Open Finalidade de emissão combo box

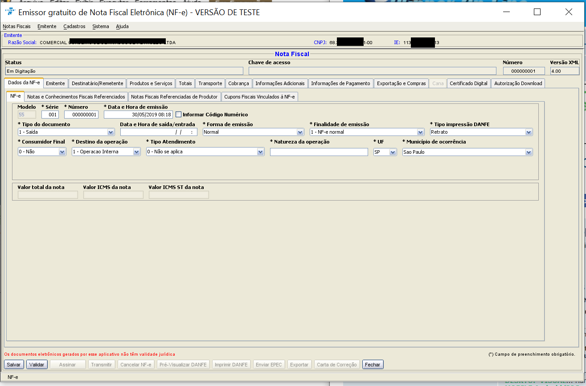(420, 132)
